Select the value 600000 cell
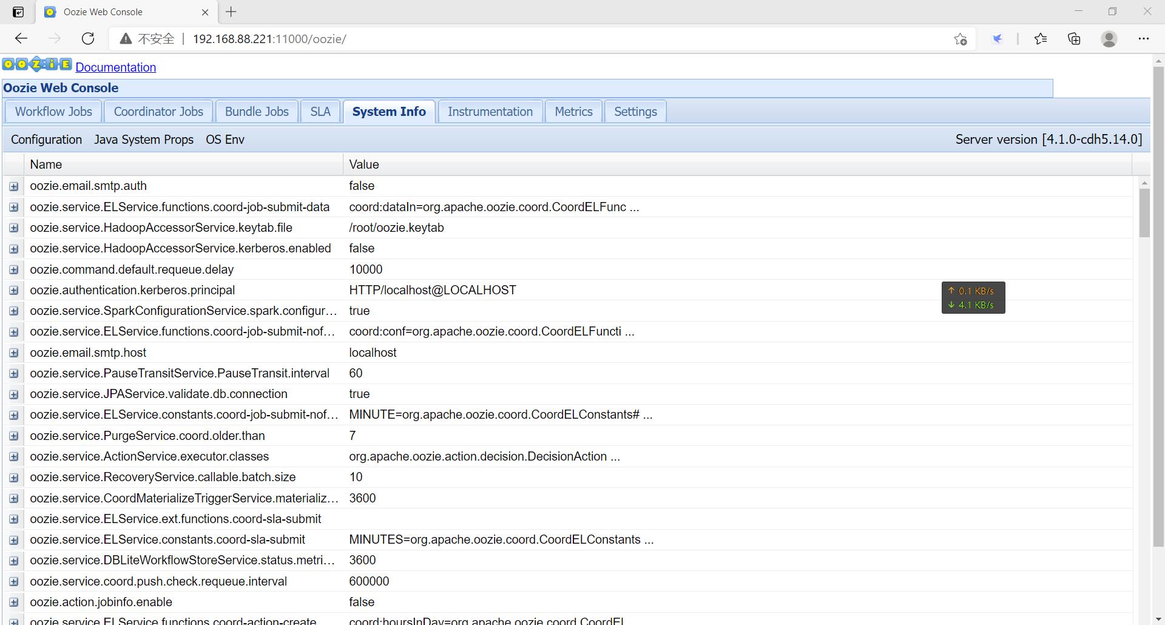The image size is (1165, 625). click(x=737, y=581)
